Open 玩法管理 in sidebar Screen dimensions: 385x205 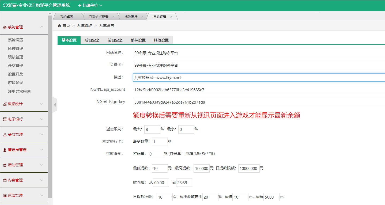click(16, 57)
